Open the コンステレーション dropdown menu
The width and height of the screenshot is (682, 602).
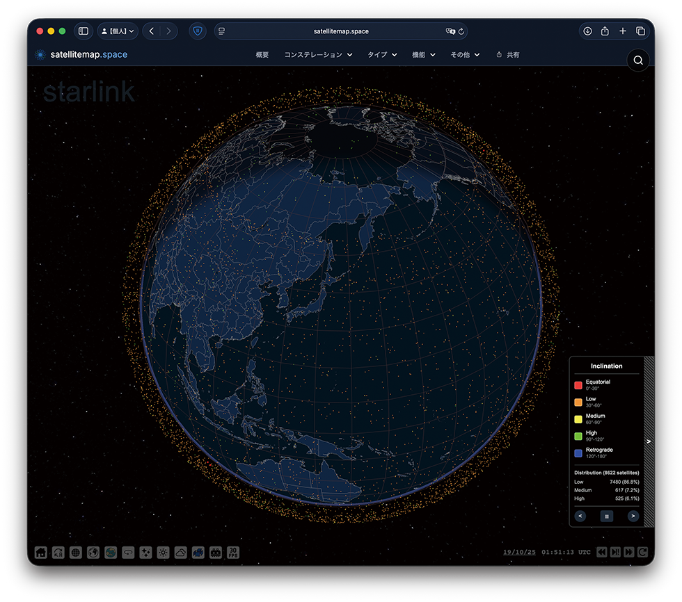(318, 55)
